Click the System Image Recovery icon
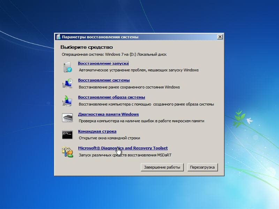The width and height of the screenshot is (279, 209). click(67, 101)
